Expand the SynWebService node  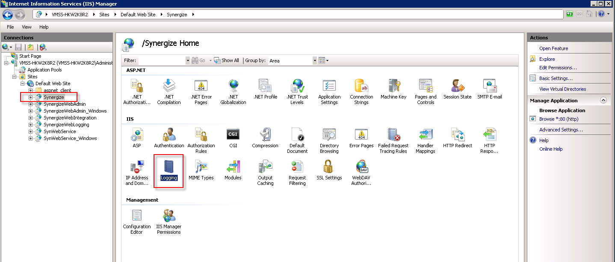pyautogui.click(x=30, y=131)
